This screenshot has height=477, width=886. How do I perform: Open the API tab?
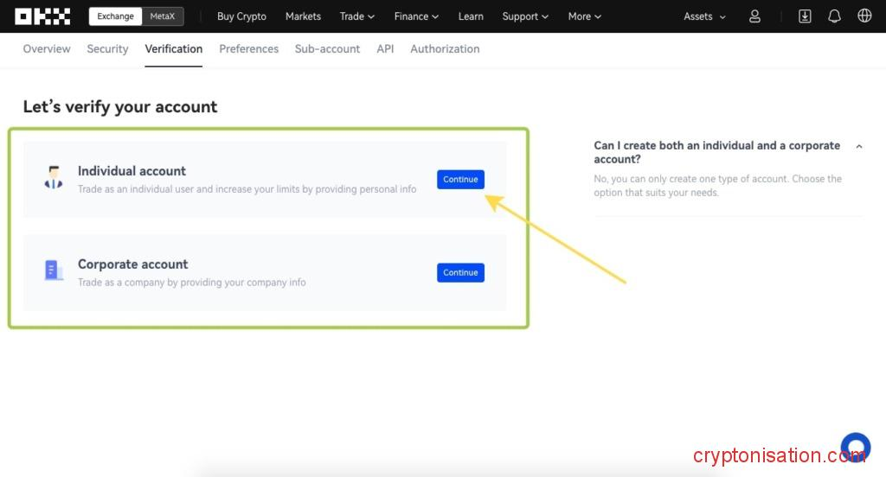[x=385, y=49]
